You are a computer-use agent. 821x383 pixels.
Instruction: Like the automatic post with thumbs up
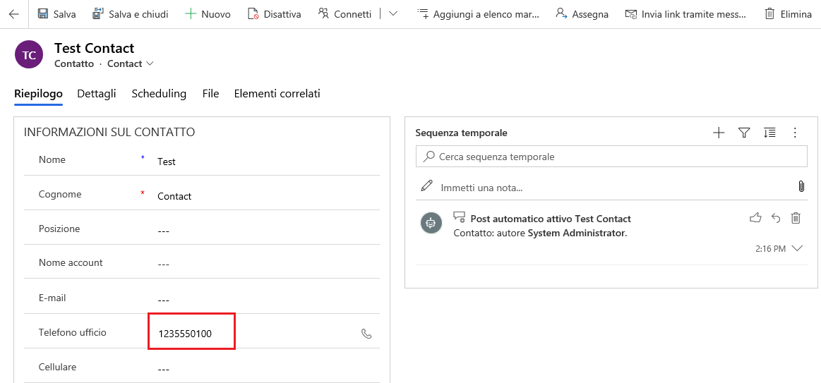(x=755, y=218)
